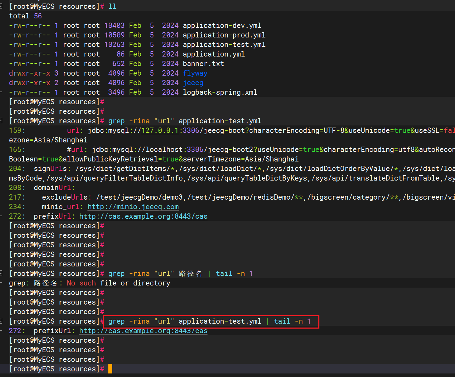
Task: Select the jeecg directory name
Action: pos(193,83)
